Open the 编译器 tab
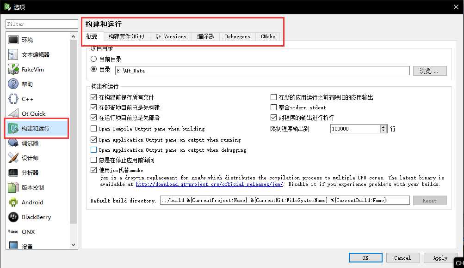464x268 pixels. click(x=205, y=36)
